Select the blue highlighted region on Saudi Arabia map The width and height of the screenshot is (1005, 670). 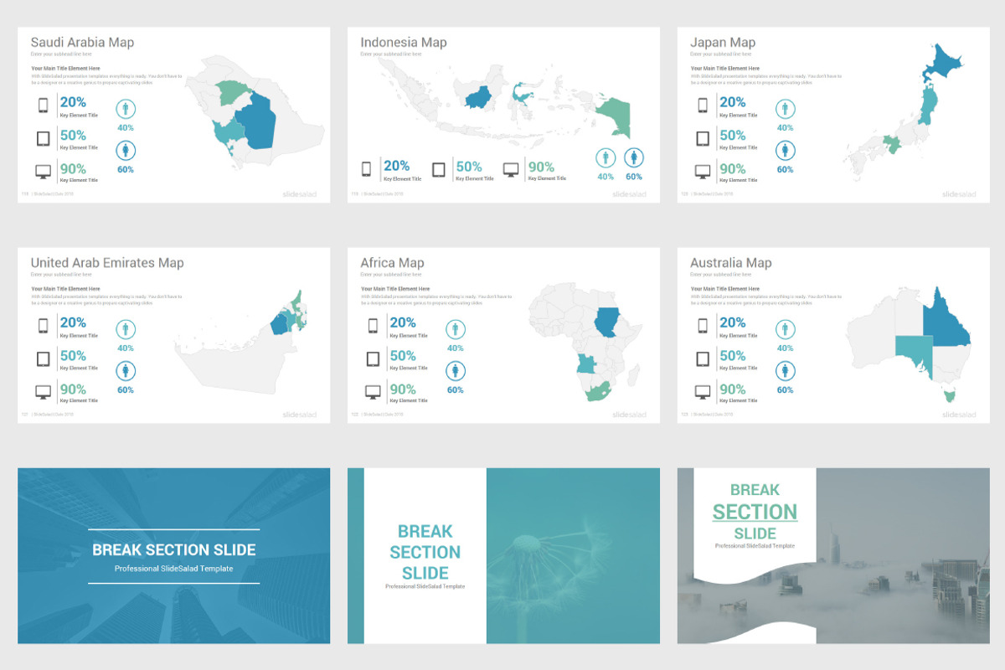[x=258, y=122]
